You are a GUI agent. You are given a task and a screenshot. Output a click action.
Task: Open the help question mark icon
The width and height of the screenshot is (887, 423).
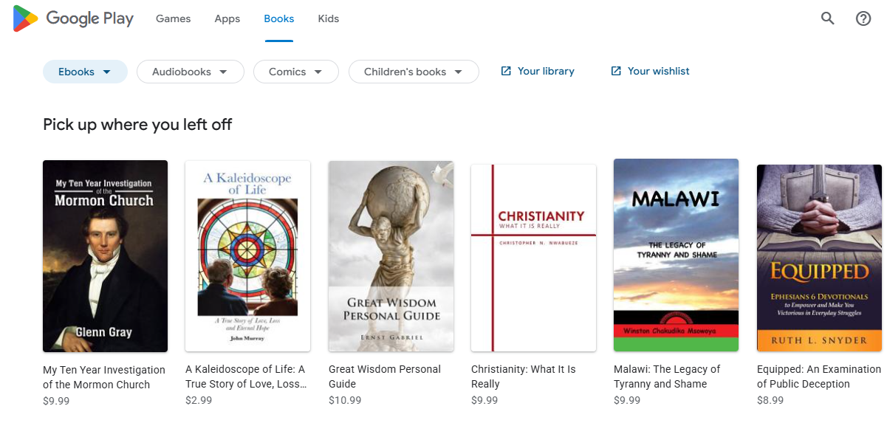863,18
